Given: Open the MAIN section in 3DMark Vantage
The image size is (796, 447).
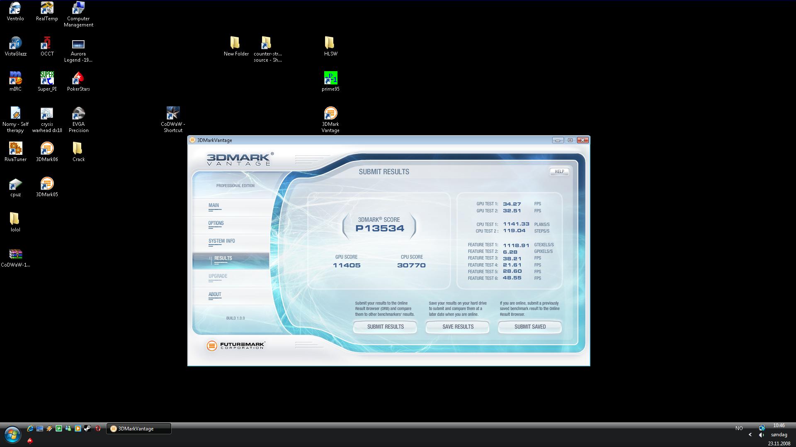Looking at the screenshot, I should click(231, 207).
